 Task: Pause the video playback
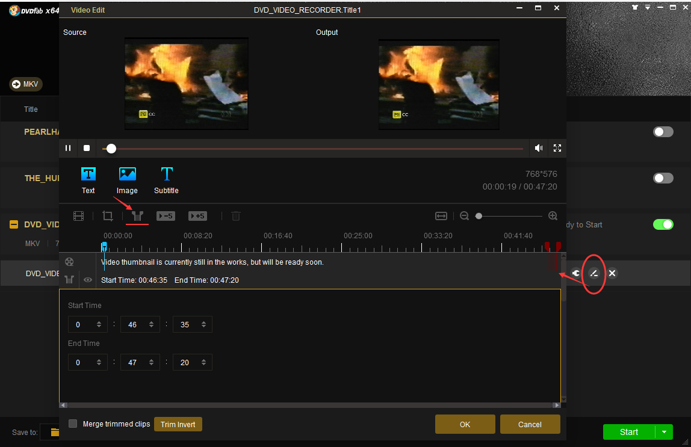[68, 148]
